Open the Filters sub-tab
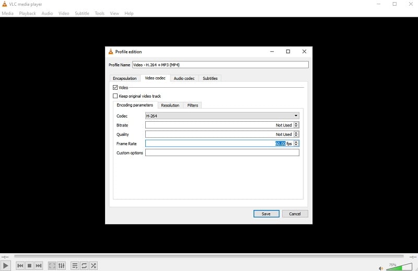418x271 pixels. [x=192, y=105]
